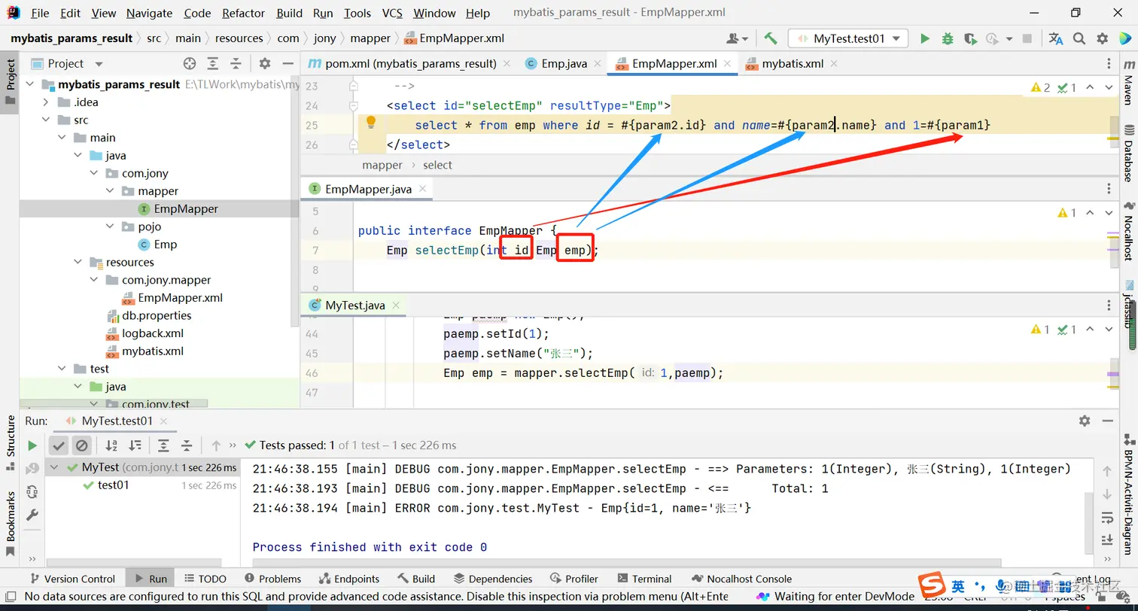The image size is (1138, 611).
Task: Run MyTest.test01 with green play icon
Action: [x=925, y=38]
